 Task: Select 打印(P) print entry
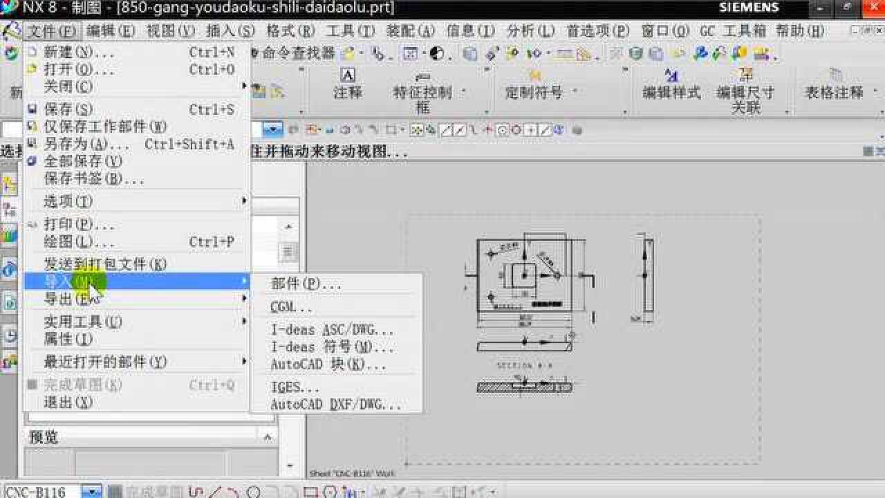tap(137, 225)
